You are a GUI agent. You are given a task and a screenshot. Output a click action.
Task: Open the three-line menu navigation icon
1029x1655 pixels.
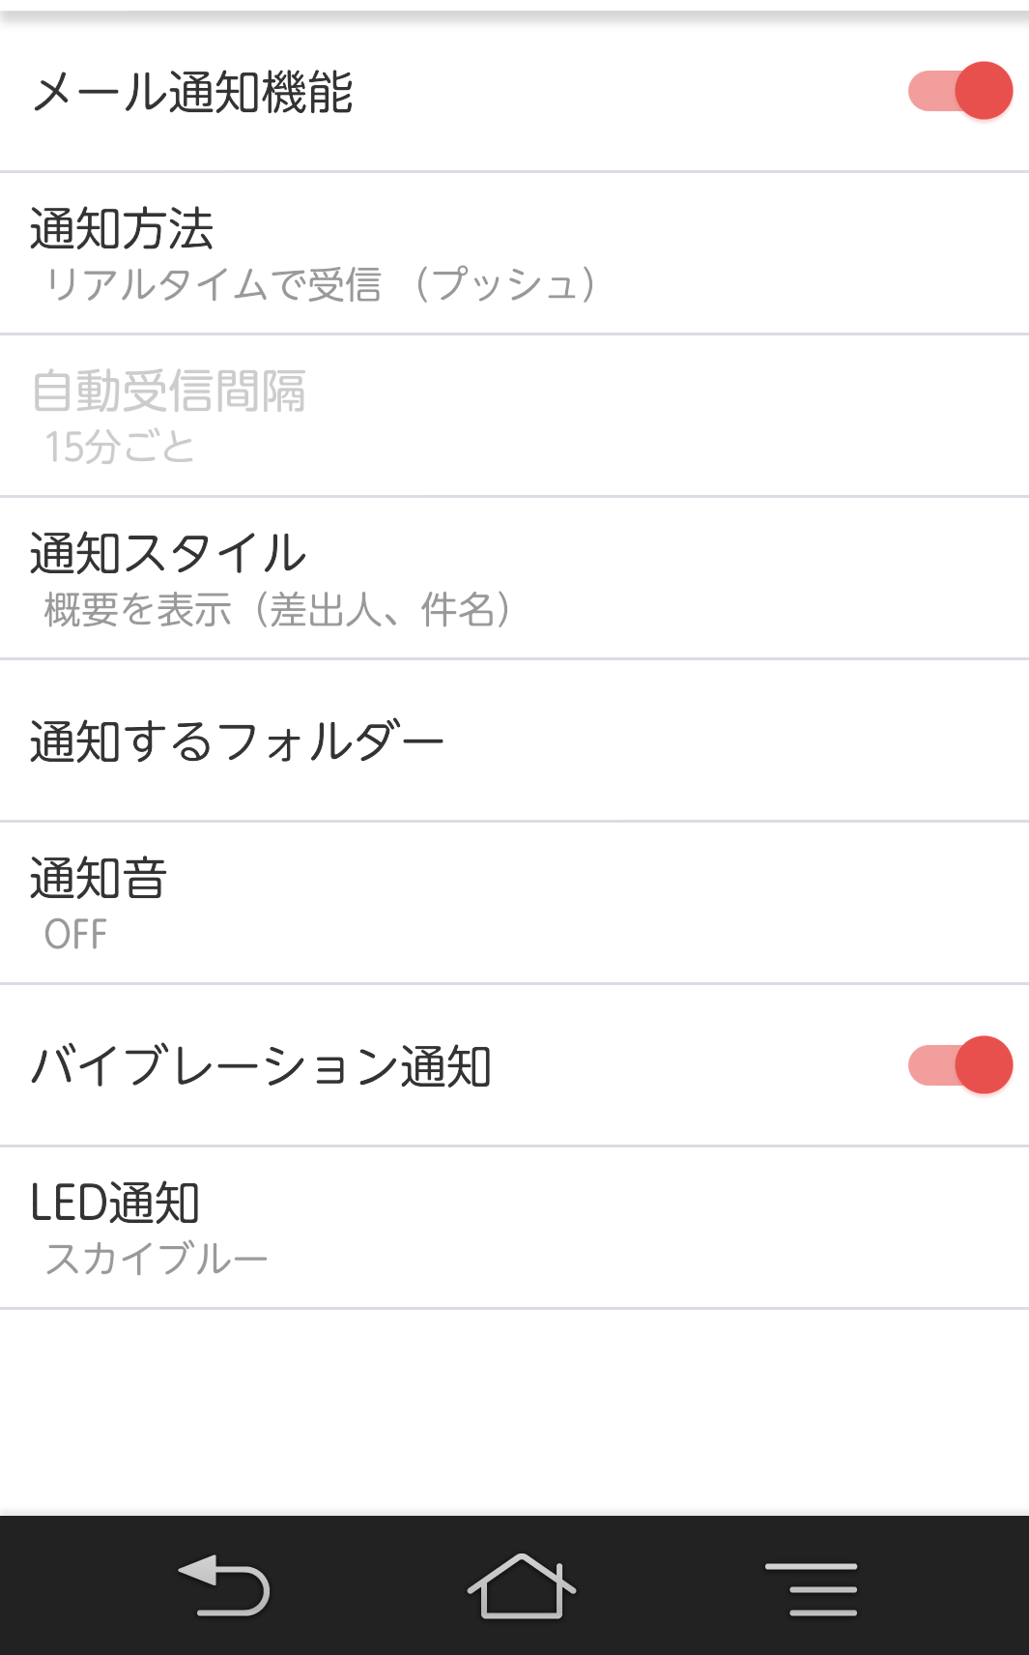point(811,1588)
